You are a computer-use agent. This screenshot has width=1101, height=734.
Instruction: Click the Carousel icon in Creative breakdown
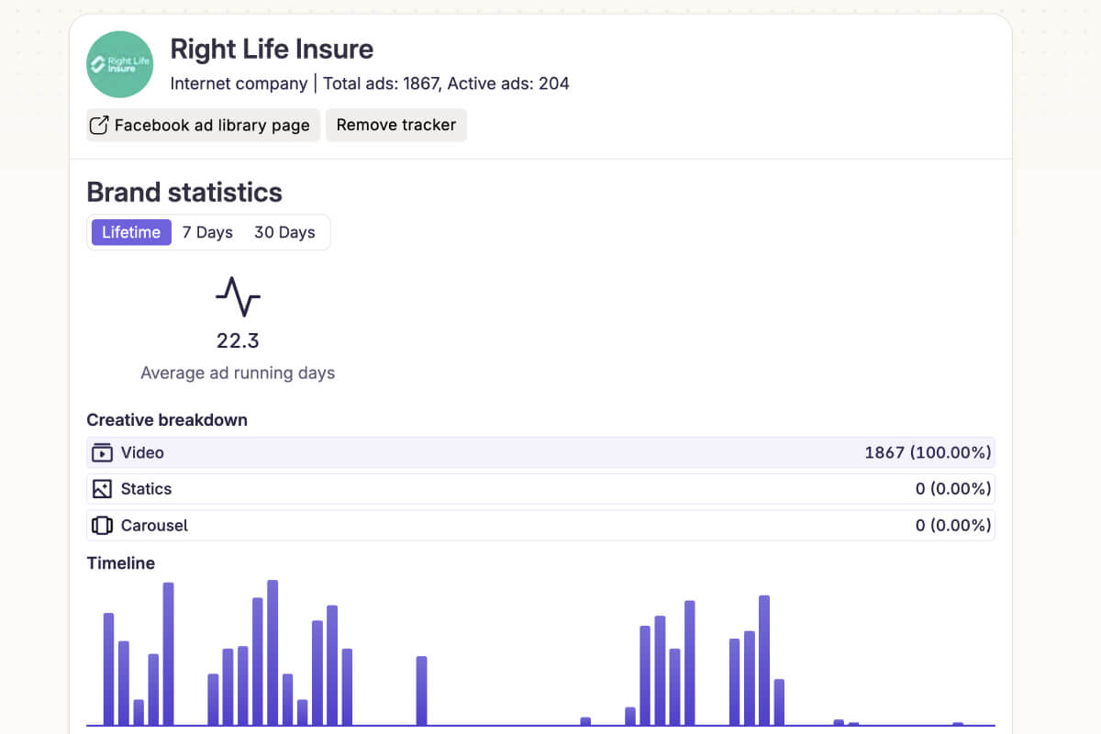tap(102, 526)
